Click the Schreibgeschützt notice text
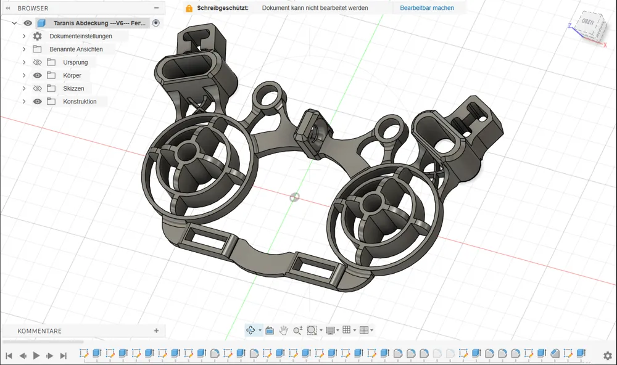This screenshot has width=617, height=365. point(223,8)
